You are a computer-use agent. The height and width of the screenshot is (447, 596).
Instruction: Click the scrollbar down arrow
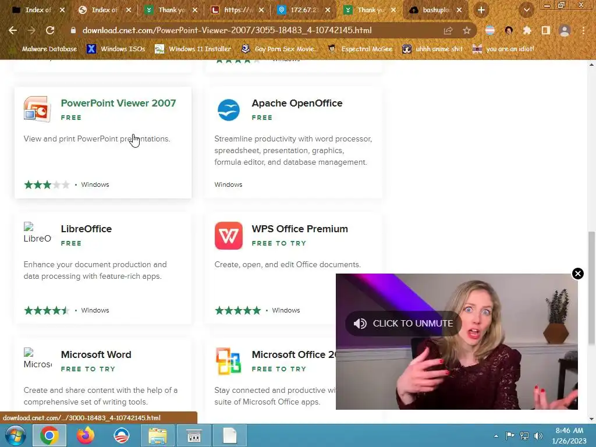tap(592, 419)
